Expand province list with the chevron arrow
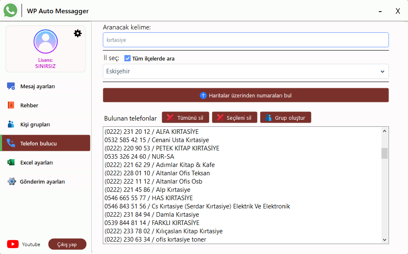408x254 pixels. tap(382, 72)
